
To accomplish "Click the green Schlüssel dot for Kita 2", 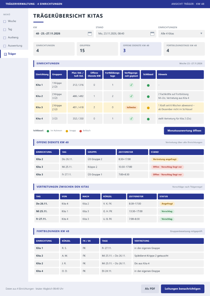I will tap(148, 97).
